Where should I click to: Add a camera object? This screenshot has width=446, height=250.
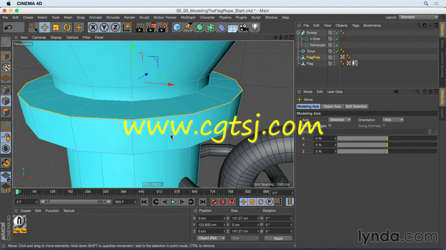(x=244, y=27)
